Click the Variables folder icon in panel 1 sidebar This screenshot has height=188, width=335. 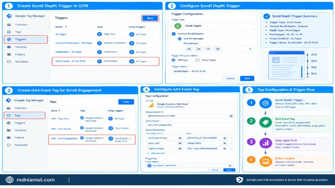tap(9, 47)
